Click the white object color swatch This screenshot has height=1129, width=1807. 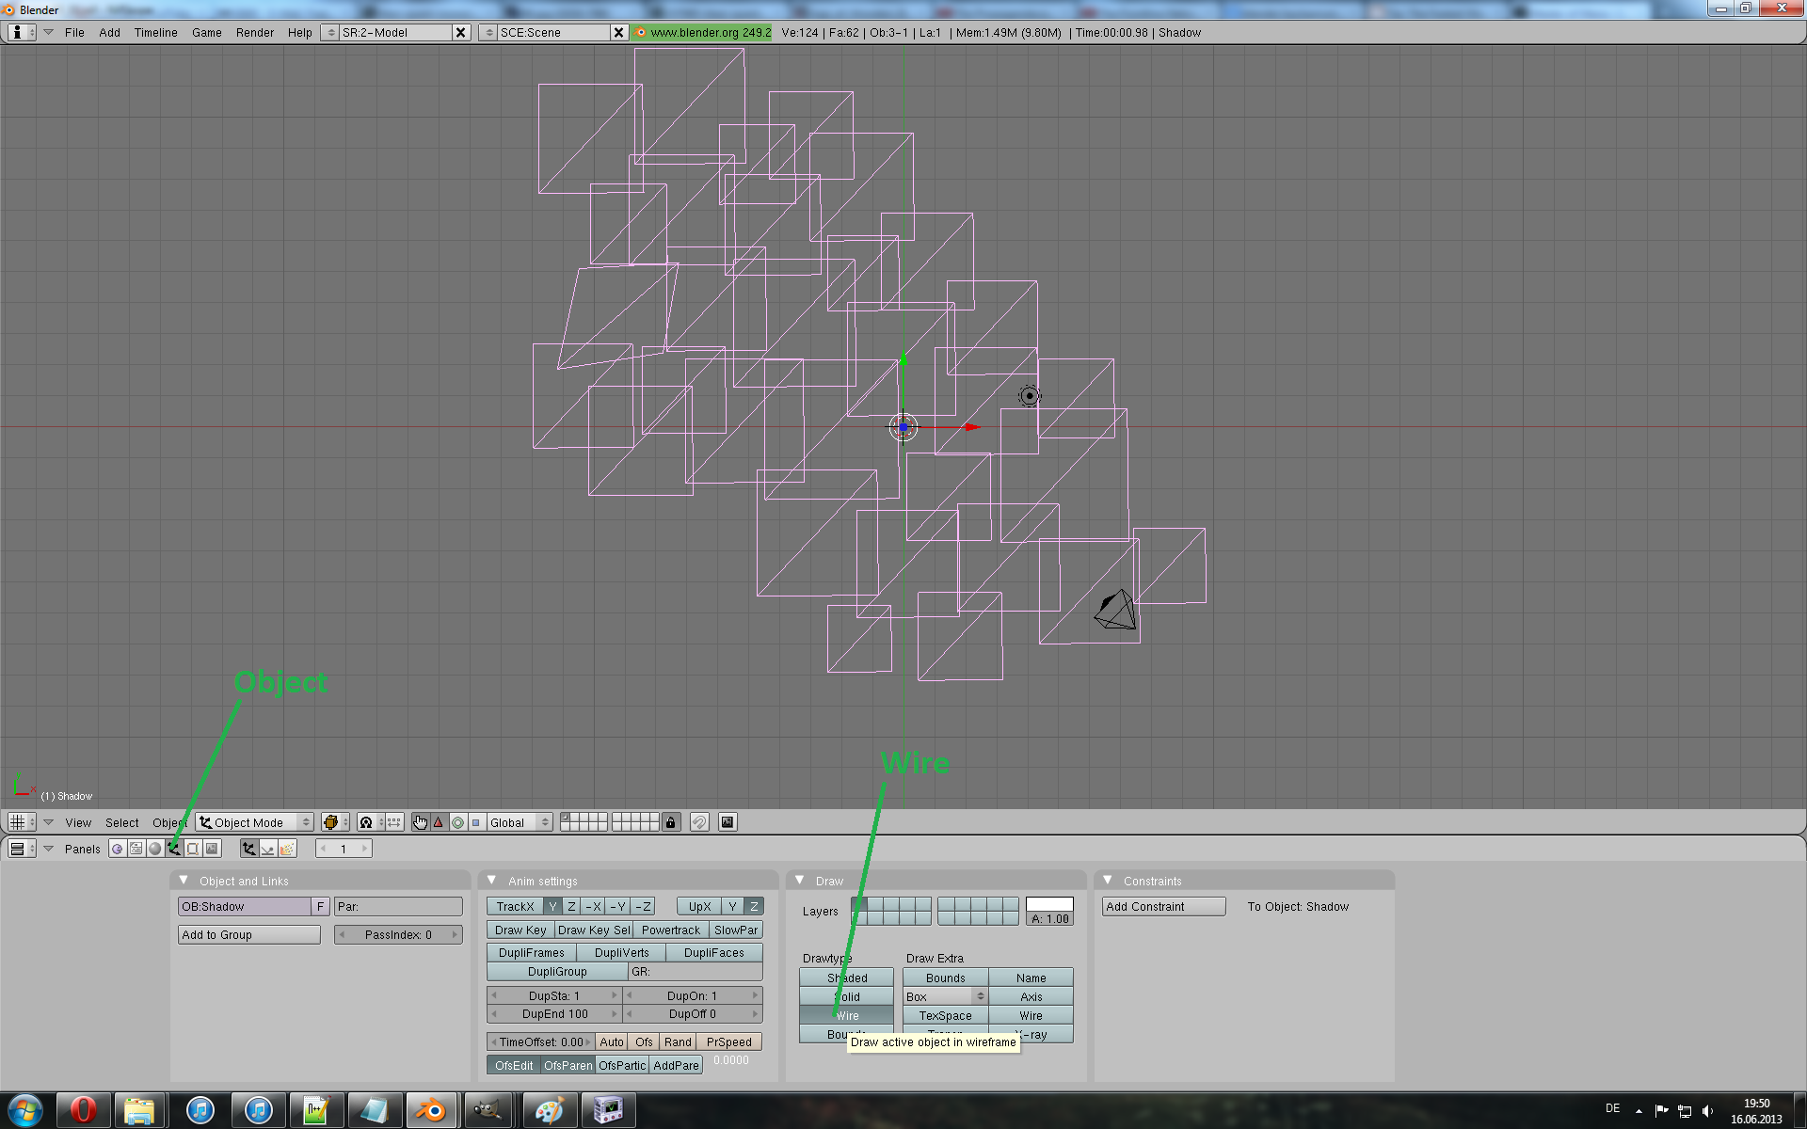pyautogui.click(x=1049, y=904)
